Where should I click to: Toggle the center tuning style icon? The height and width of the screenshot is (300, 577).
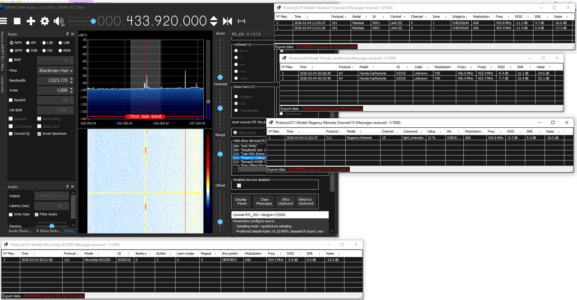coord(228,21)
